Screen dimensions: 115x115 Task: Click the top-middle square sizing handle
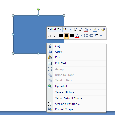pos(38,15)
